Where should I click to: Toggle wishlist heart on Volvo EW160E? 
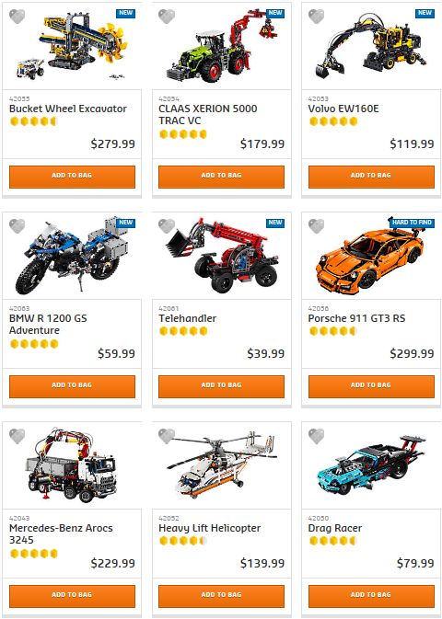point(316,17)
